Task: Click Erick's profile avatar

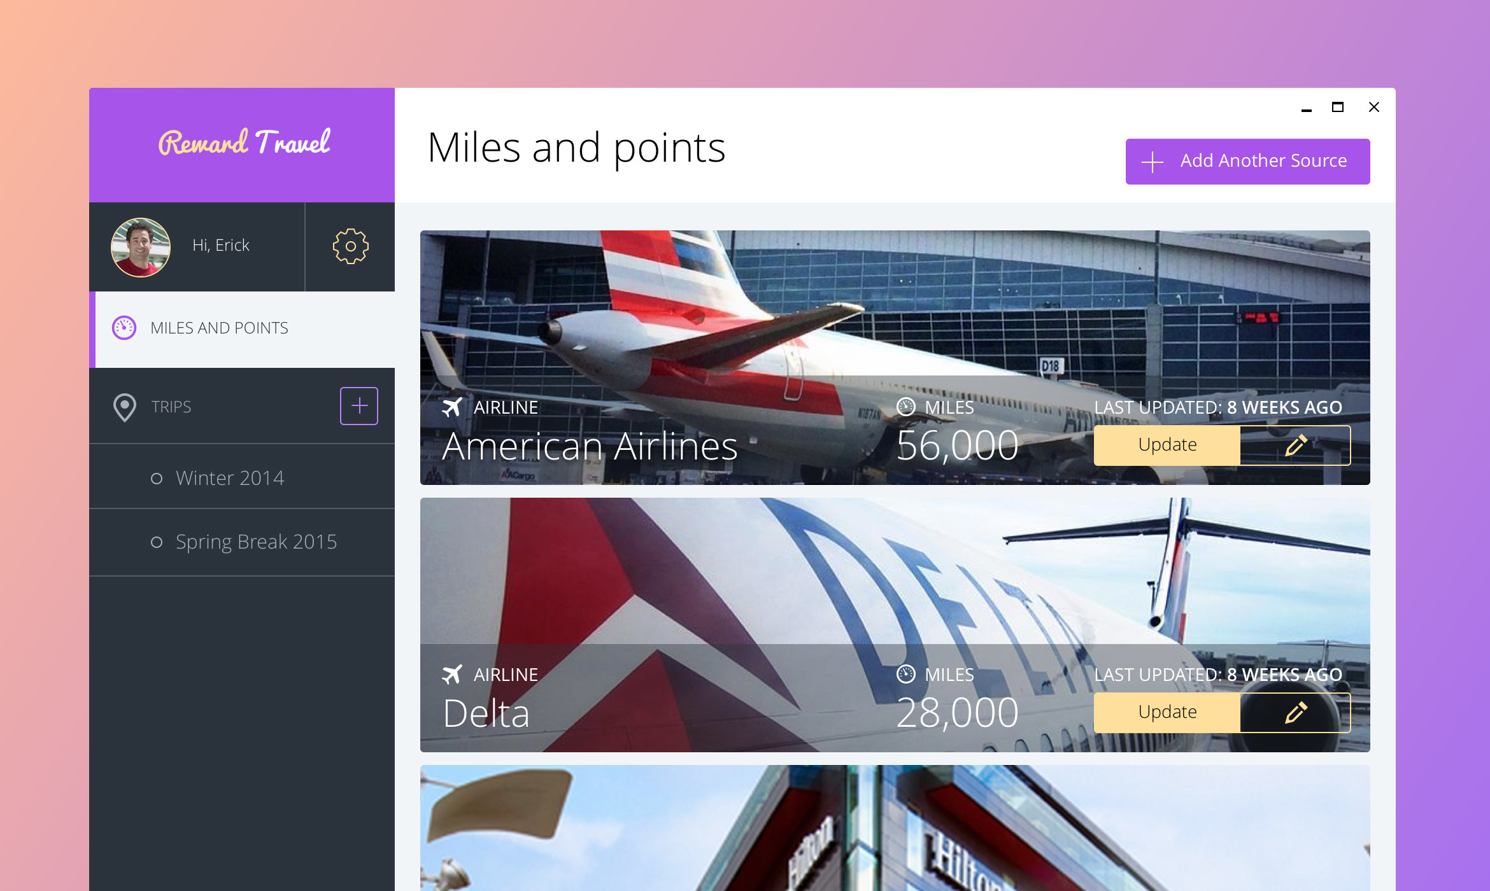Action: click(141, 247)
